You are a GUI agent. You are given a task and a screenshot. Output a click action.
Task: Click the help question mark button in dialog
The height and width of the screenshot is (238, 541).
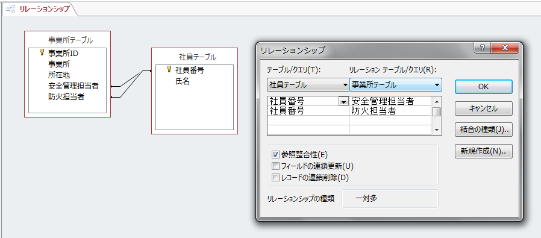tap(483, 48)
